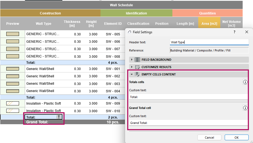Cancel the Field Settings dialog

(209, 138)
